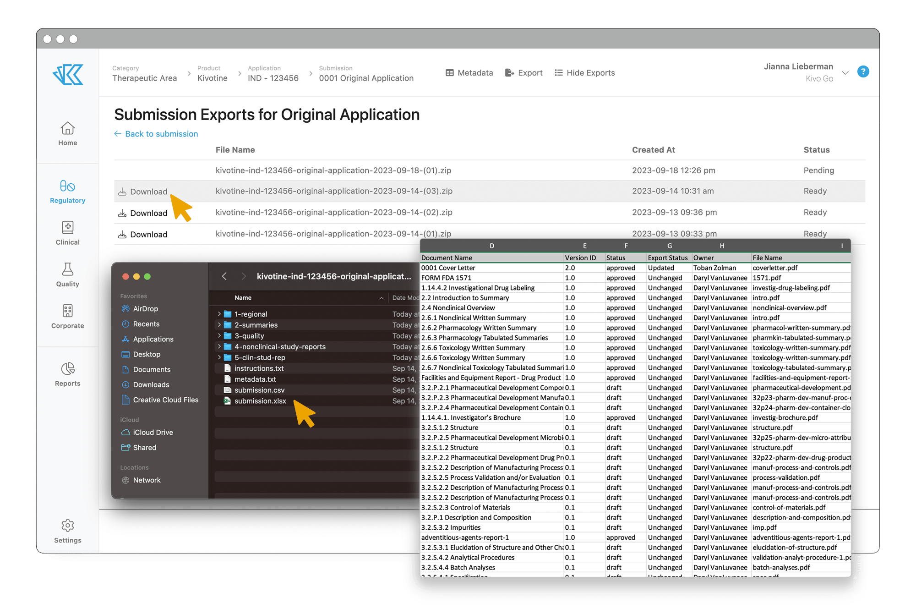Click the 0001 Original Application breadcrumb
Screen dimensions: 916x614
366,78
